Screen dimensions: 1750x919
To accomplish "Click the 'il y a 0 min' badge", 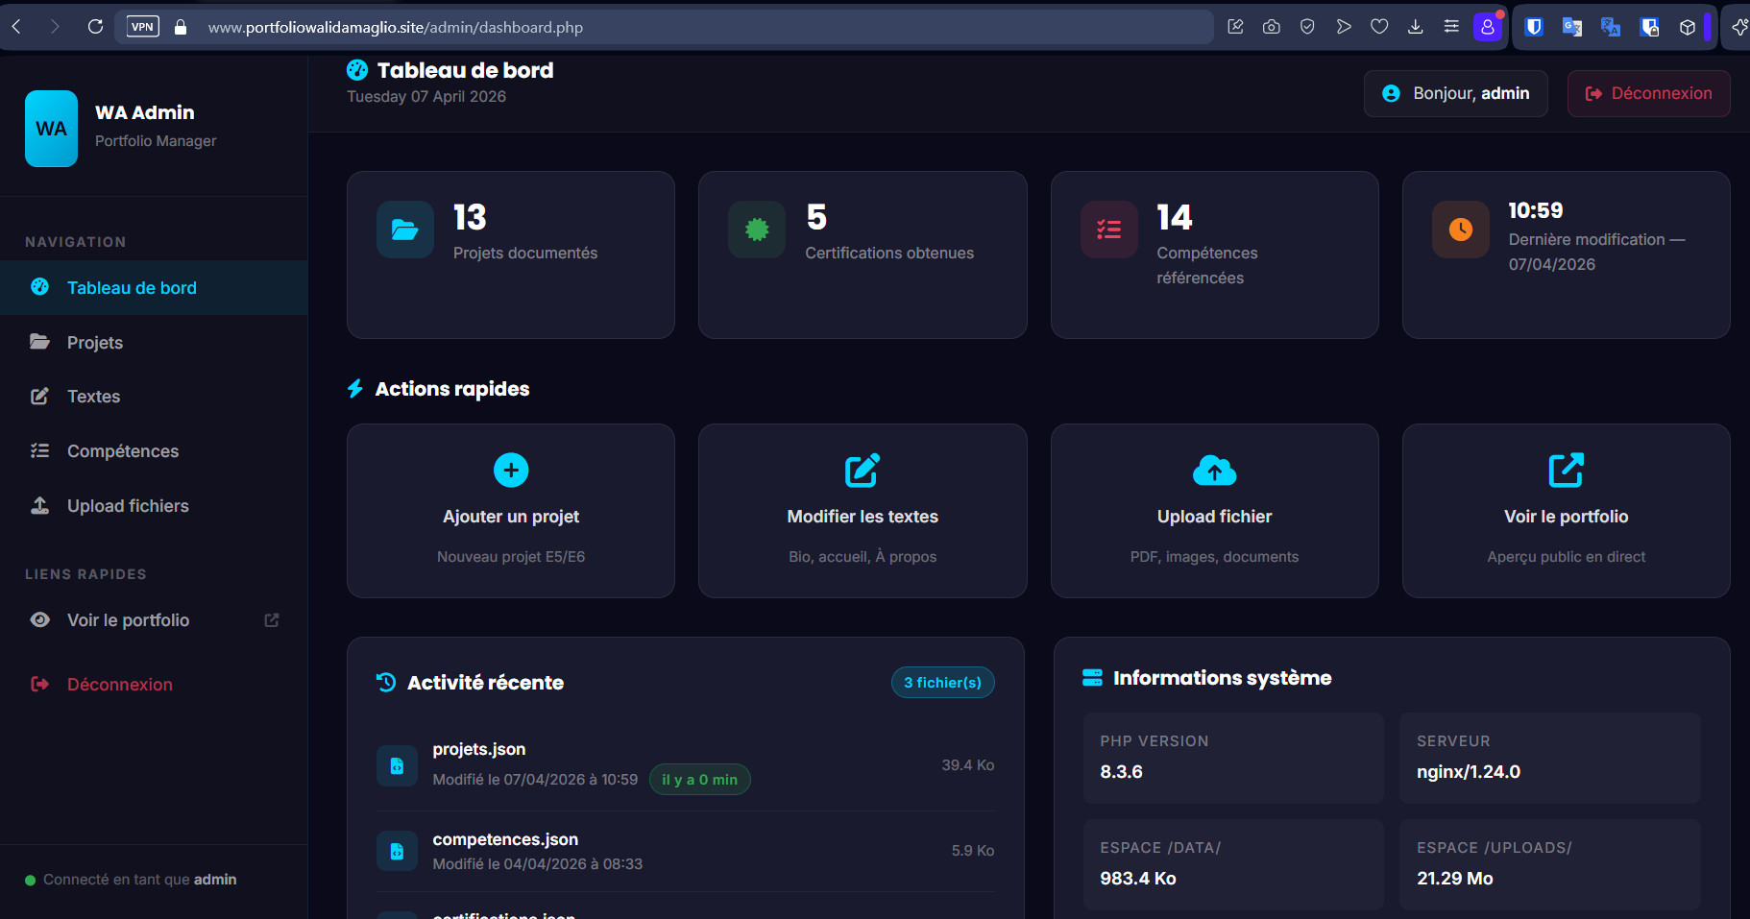I will 699,780.
